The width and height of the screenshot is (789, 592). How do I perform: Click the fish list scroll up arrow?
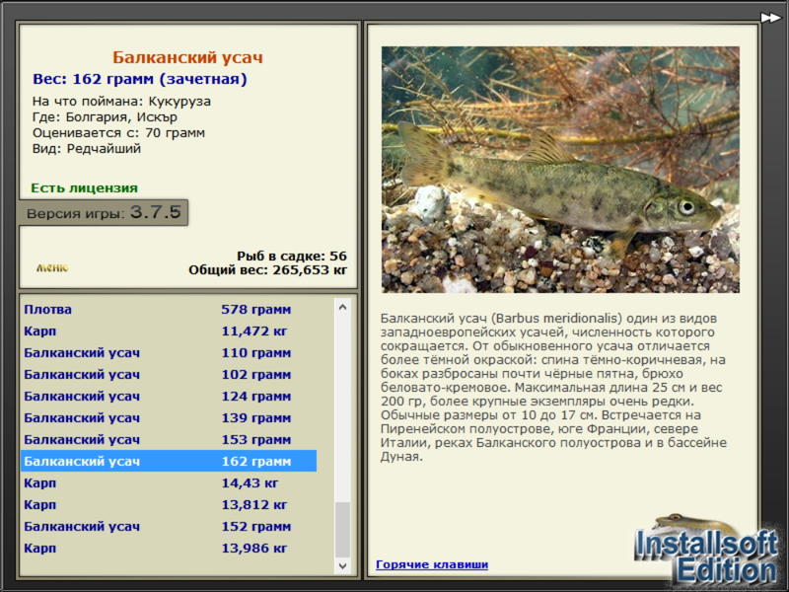(342, 307)
